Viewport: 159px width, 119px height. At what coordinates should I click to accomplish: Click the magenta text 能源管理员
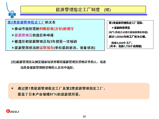tap(23, 35)
